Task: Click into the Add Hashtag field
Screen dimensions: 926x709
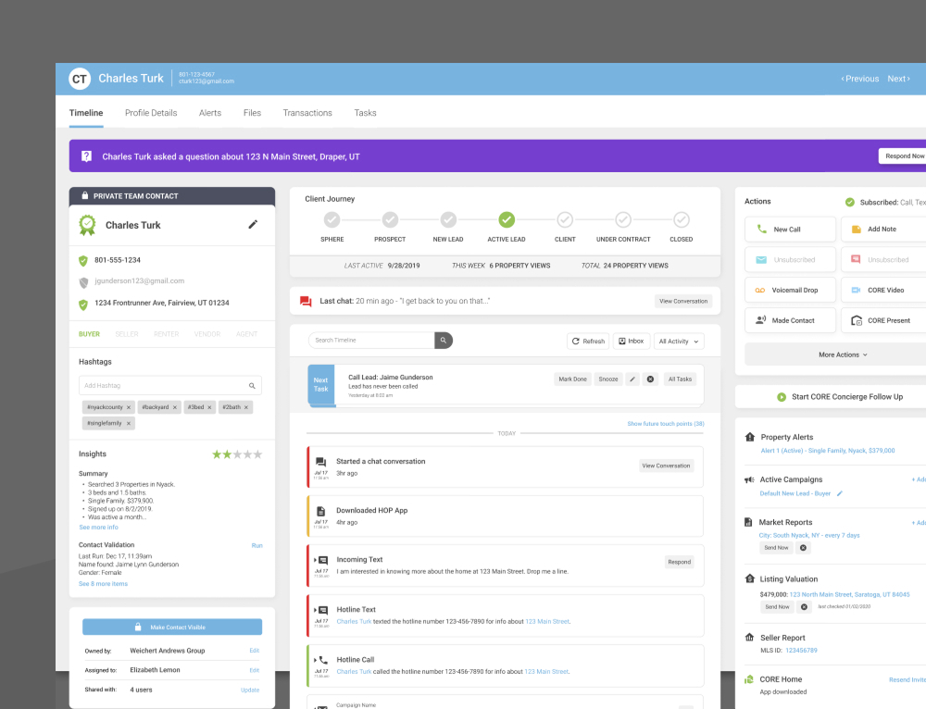Action: (162, 385)
